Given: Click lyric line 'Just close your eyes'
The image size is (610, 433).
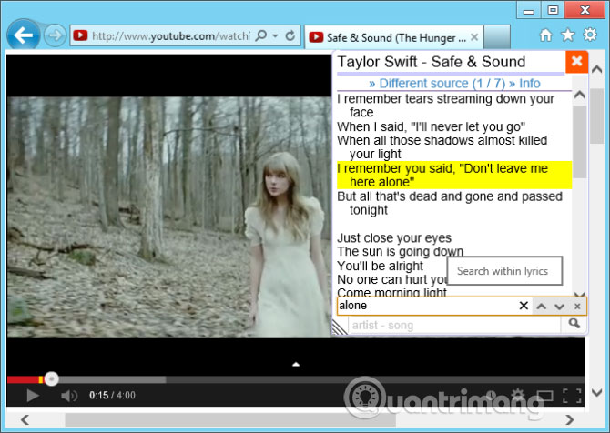Looking at the screenshot, I should coord(394,238).
